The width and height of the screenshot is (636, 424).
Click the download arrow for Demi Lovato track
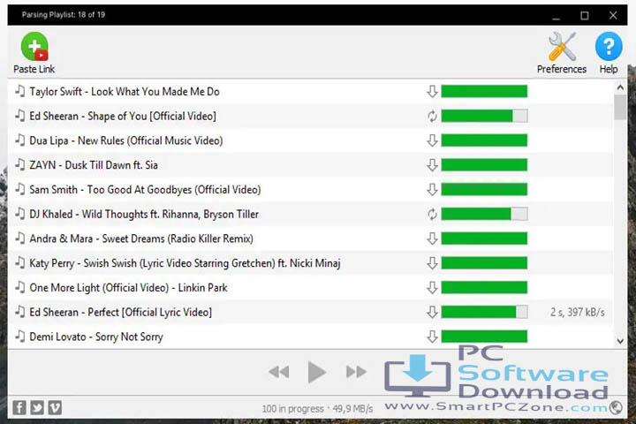coord(432,337)
